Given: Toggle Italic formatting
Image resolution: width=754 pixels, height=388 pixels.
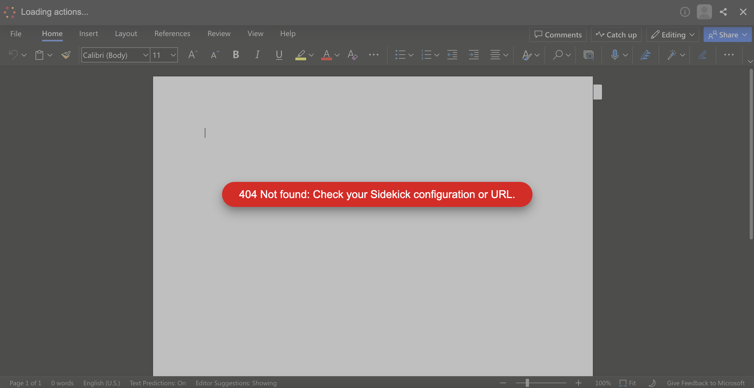Looking at the screenshot, I should point(257,55).
